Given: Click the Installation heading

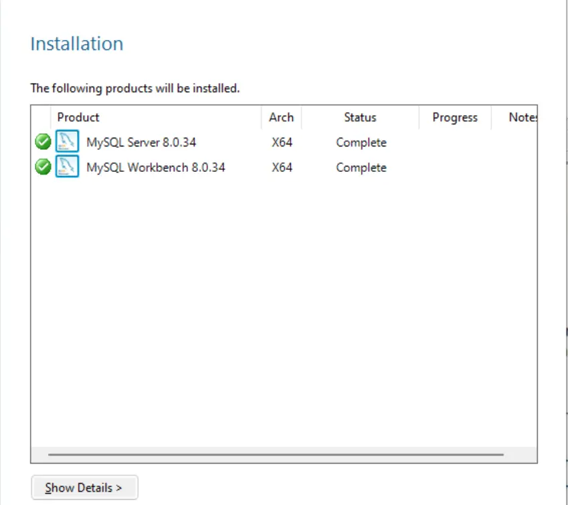Looking at the screenshot, I should (77, 44).
